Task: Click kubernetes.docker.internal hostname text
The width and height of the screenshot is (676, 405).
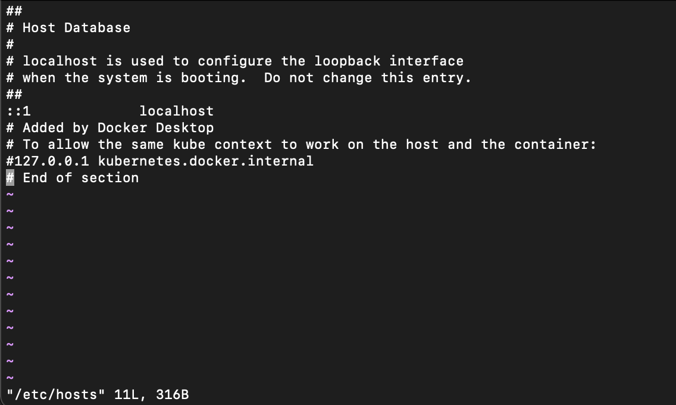Action: pyautogui.click(x=206, y=161)
